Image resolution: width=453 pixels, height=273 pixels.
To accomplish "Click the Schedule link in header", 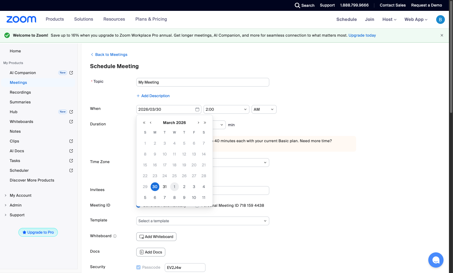I will [347, 20].
